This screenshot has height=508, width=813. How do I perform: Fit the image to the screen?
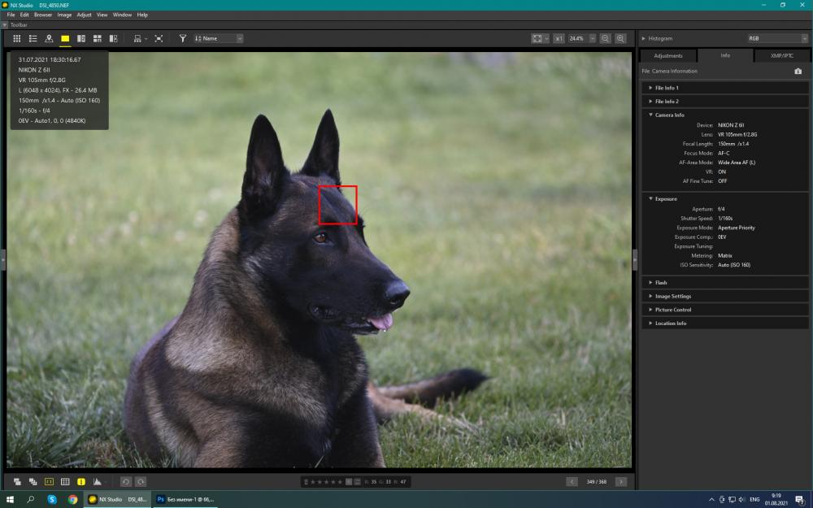(x=537, y=38)
